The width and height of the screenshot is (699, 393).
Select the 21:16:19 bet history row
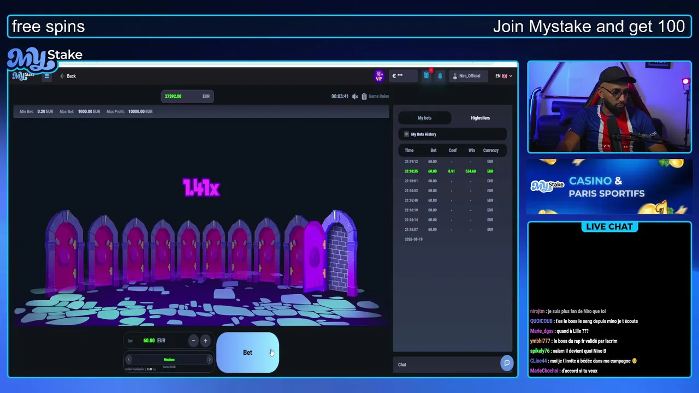coord(452,210)
